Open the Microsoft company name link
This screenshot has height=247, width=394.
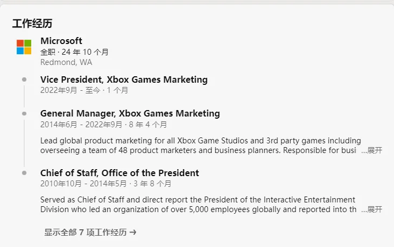pos(61,41)
